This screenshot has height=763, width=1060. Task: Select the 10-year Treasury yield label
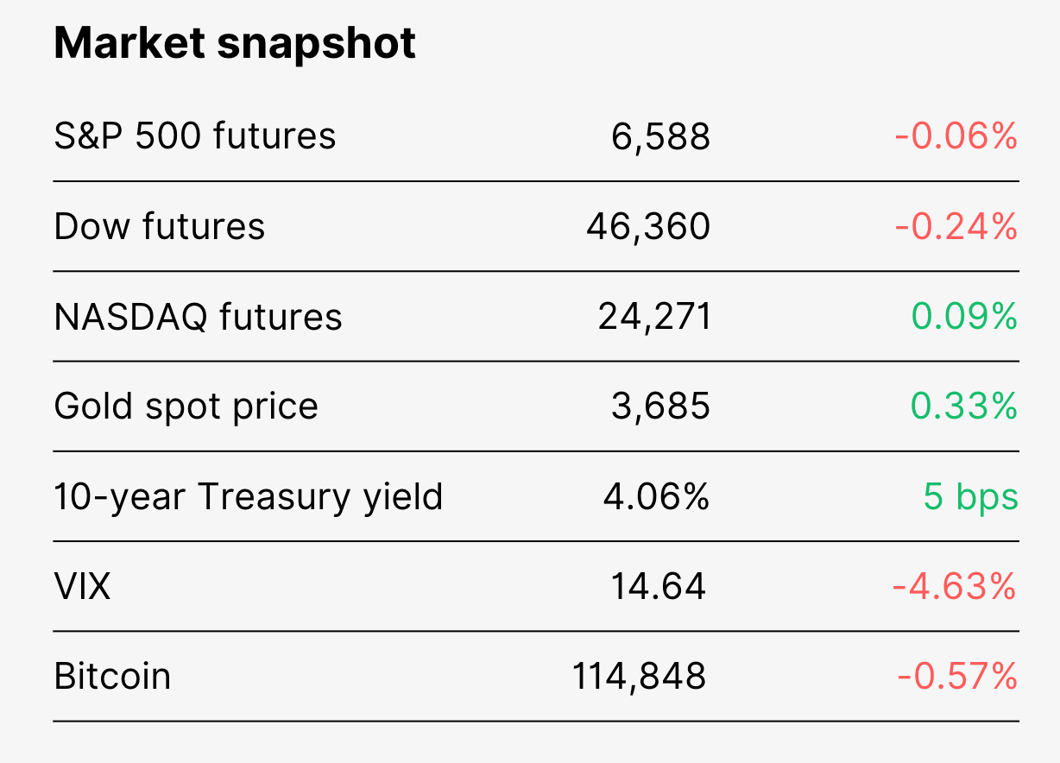point(249,497)
